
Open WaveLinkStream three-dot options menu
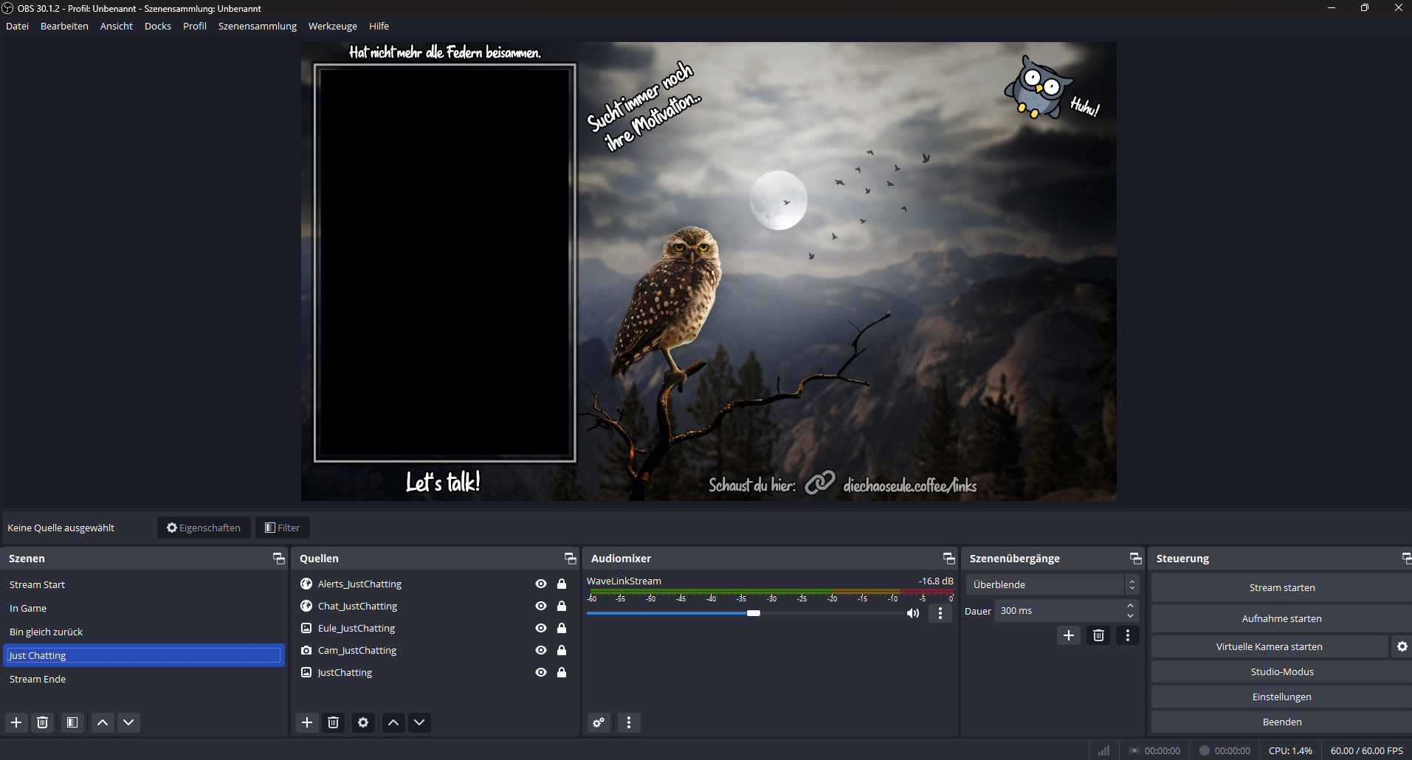click(940, 613)
